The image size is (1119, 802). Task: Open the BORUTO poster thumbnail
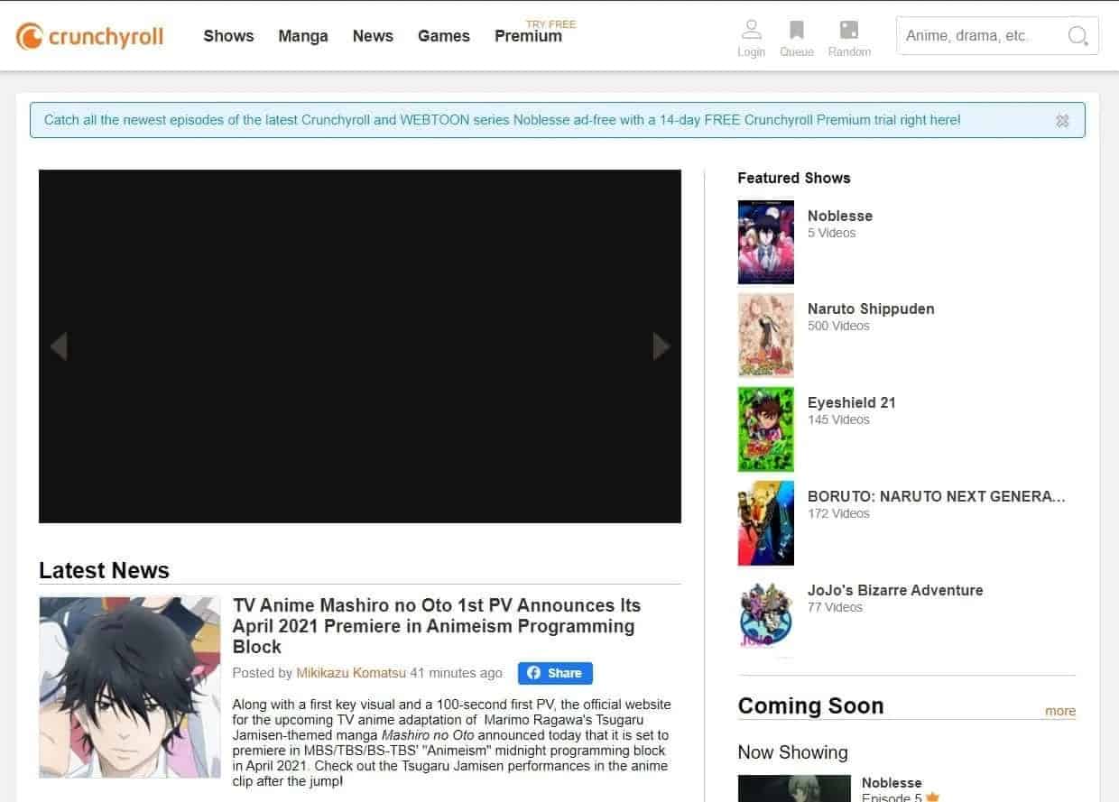[766, 523]
